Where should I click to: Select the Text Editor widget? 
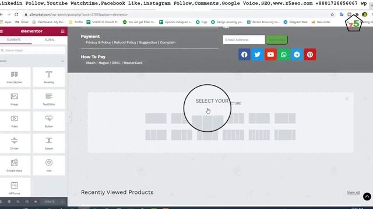(x=49, y=99)
